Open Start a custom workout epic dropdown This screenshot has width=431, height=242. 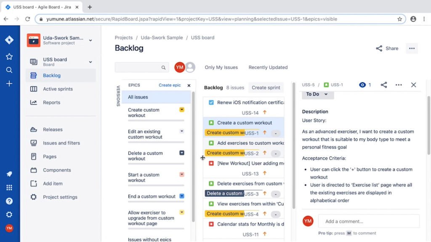coord(182,174)
